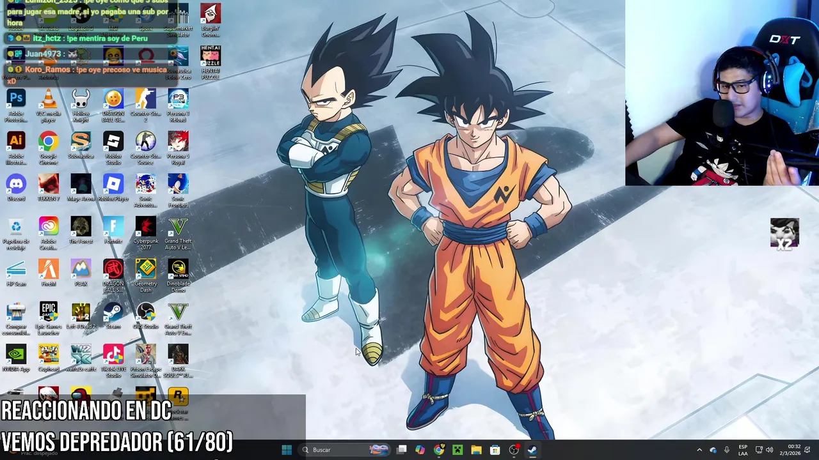Launch Subnautica desktop icon

click(x=81, y=146)
